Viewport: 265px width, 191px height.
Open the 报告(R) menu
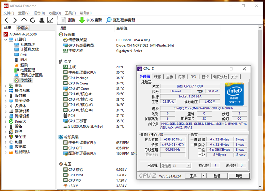click(x=39, y=13)
